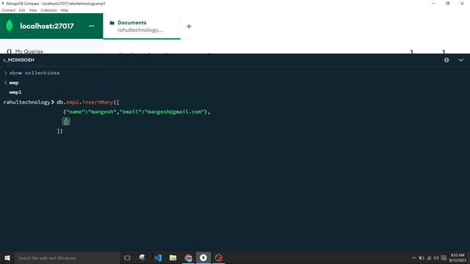Place cursor at the empty braces line
This screenshot has width=470, height=264.
coord(66,121)
